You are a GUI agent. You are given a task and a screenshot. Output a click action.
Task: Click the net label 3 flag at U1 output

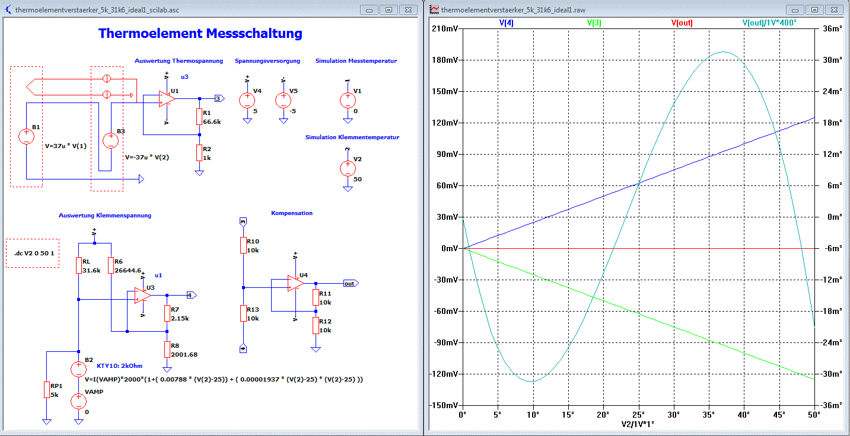(218, 98)
